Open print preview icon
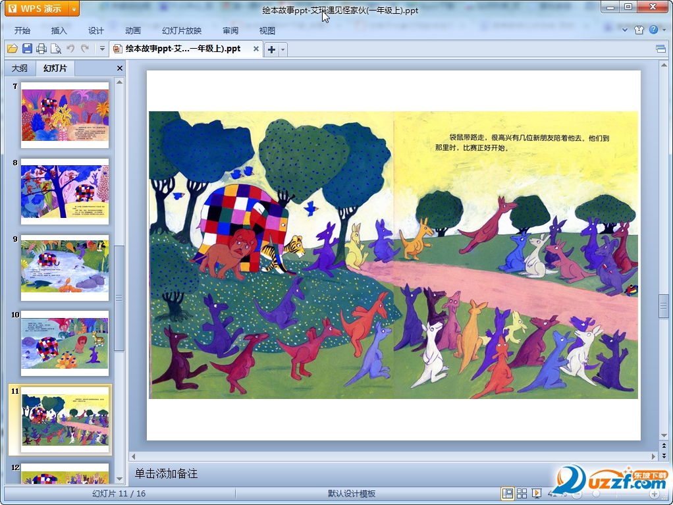Image resolution: width=673 pixels, height=505 pixels. [56, 49]
